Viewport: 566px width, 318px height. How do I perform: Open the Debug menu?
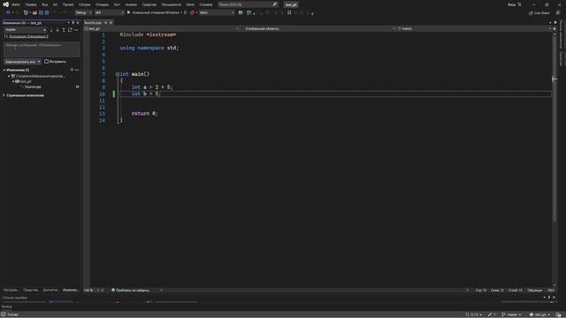coord(102,4)
